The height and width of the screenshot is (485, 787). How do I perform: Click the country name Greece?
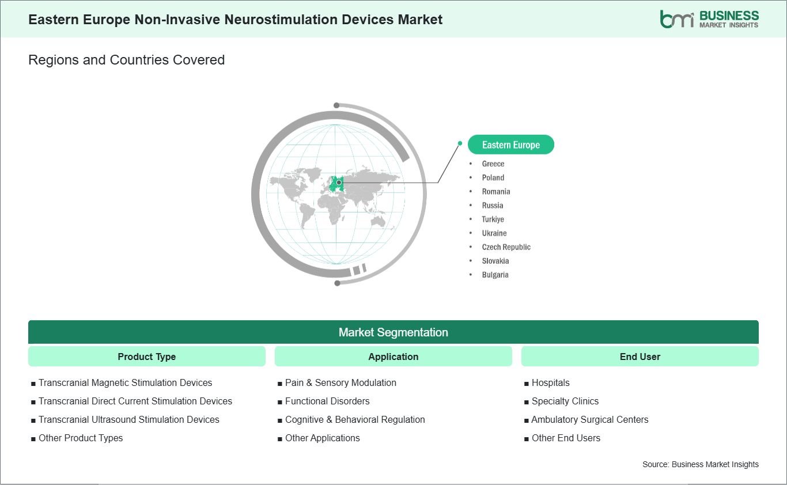click(x=493, y=164)
